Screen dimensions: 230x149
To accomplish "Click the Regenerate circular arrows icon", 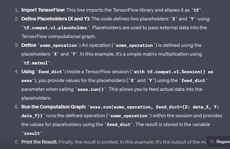I will click(x=212, y=142).
